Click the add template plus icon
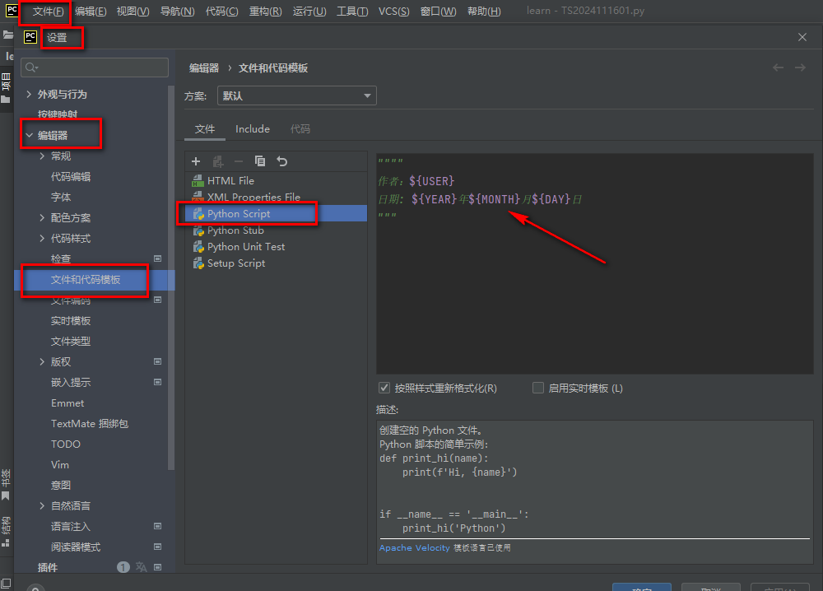Viewport: 823px width, 591px height. pos(196,161)
